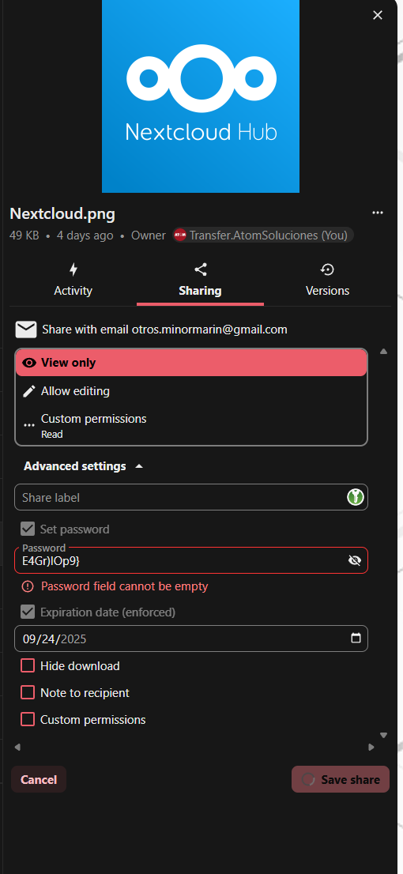
Task: Toggle password visibility with the crossed eye icon
Action: pos(355,560)
